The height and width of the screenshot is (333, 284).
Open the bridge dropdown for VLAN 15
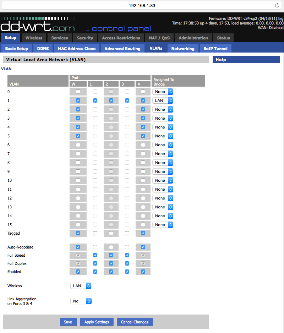[163, 224]
